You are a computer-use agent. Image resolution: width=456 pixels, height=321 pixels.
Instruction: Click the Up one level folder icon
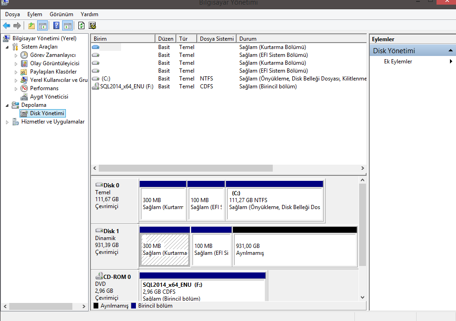point(32,25)
